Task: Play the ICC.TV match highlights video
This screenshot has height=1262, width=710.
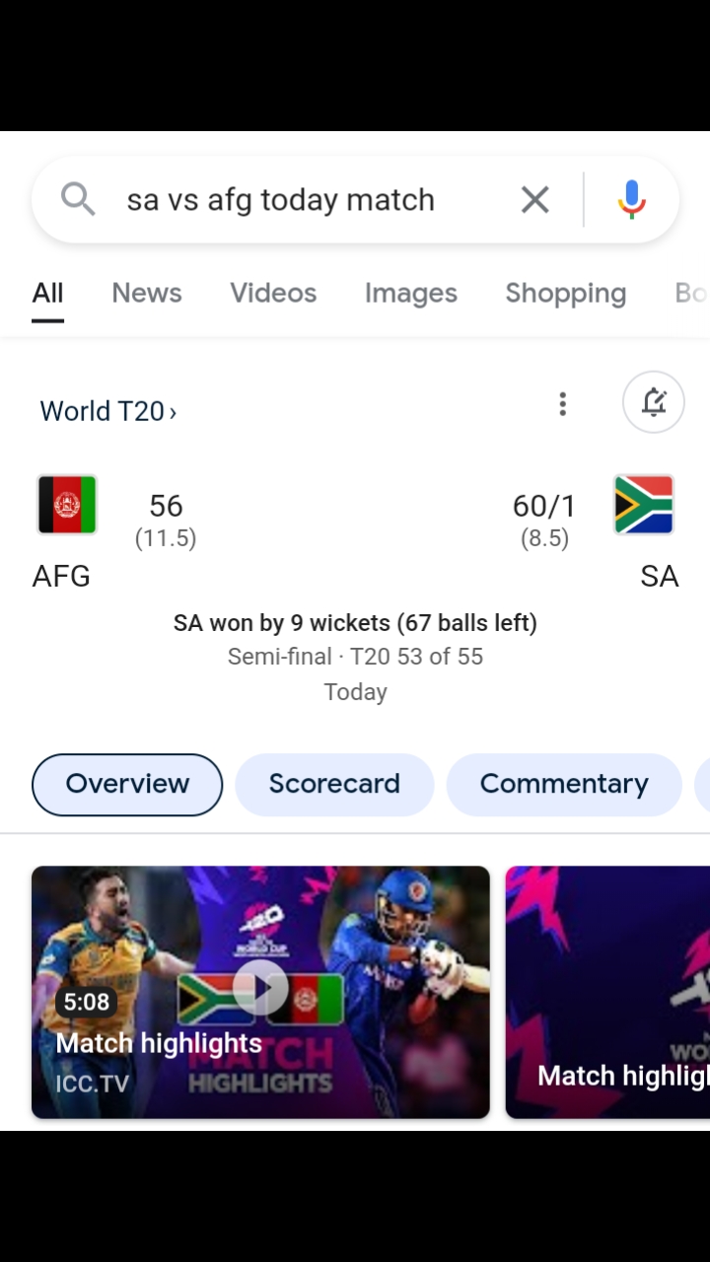Action: (x=260, y=992)
